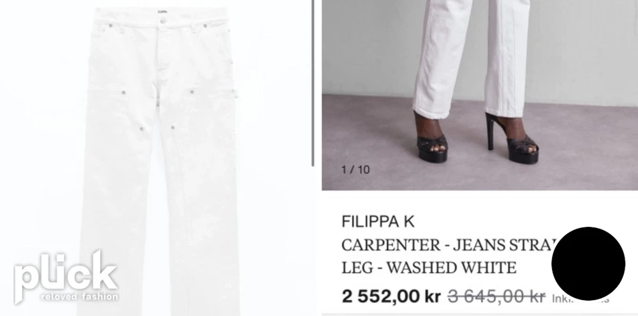This screenshot has height=316, width=638.
Task: Click the crossed-out price 3 645,00 kr
Action: click(x=496, y=297)
